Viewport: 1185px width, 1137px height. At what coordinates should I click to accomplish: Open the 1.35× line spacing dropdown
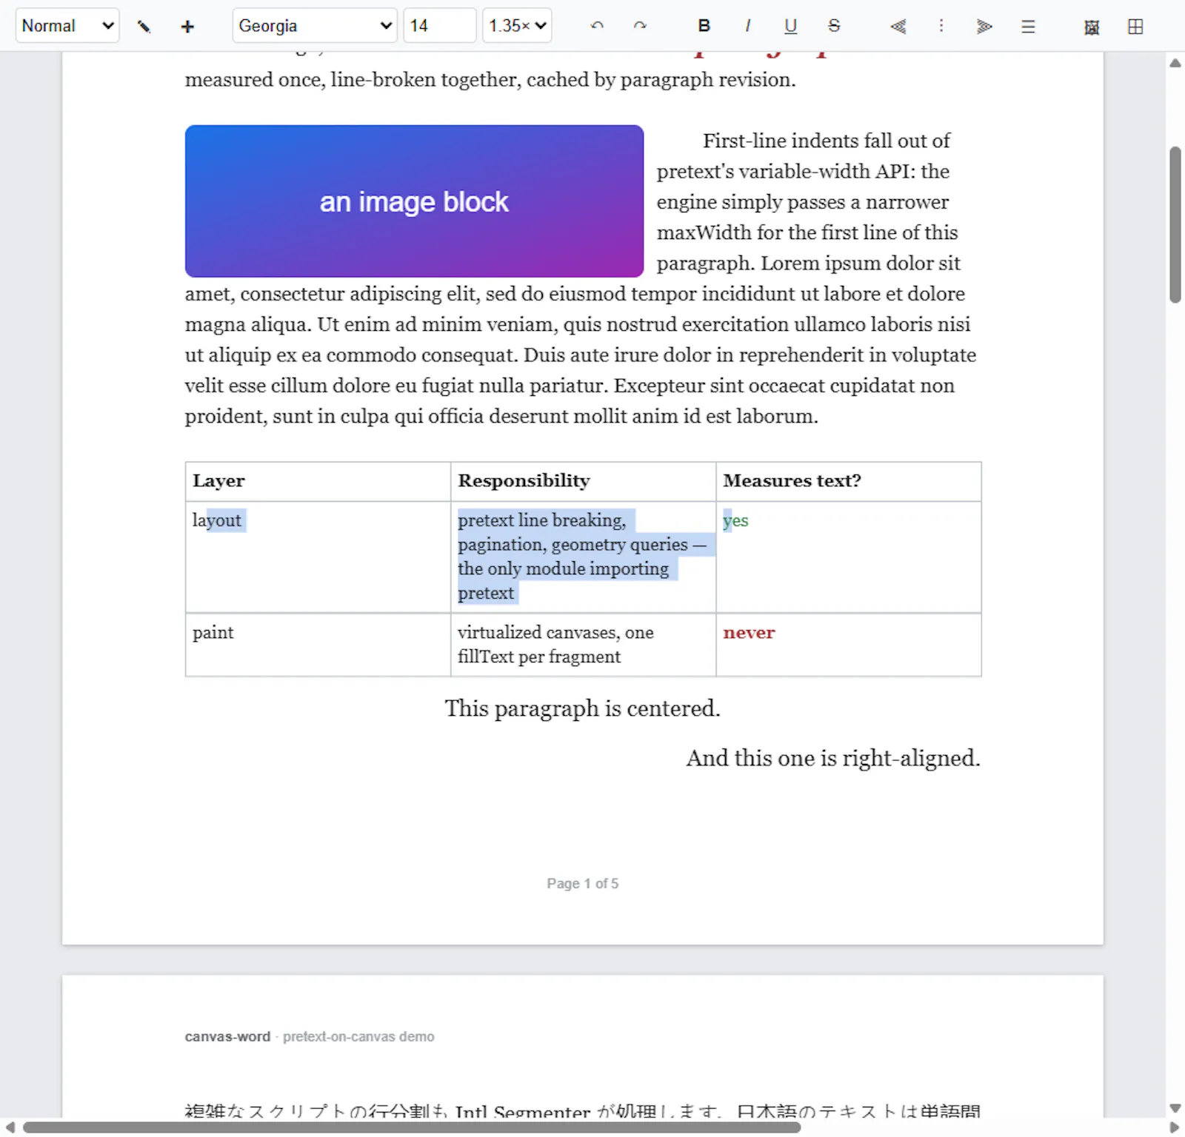point(517,26)
